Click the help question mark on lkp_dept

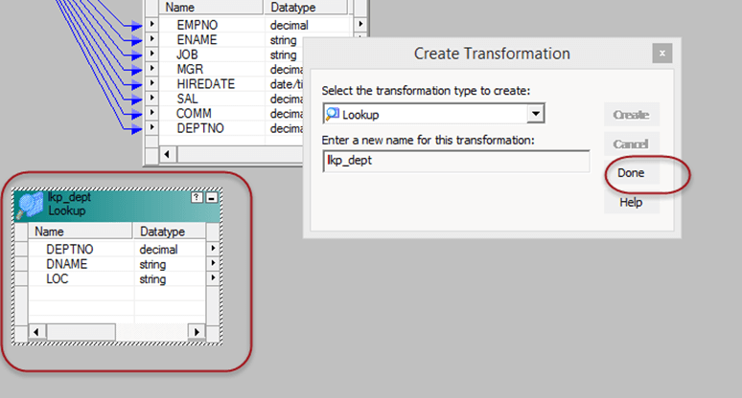pyautogui.click(x=197, y=196)
